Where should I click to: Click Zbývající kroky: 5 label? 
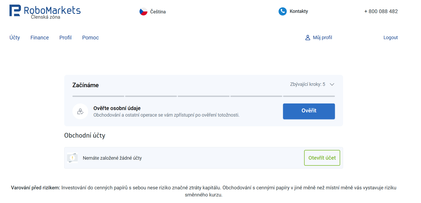tap(307, 84)
